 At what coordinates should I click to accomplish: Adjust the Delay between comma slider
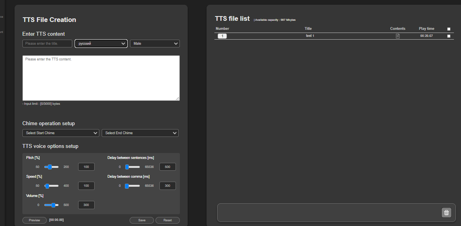click(133, 186)
